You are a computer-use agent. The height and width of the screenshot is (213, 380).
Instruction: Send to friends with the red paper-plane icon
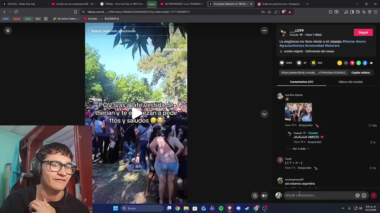[x=352, y=63]
